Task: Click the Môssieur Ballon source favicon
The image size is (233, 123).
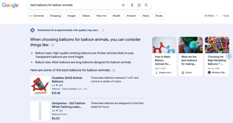Action: [209, 72]
